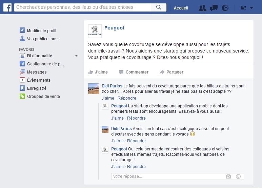Reply to Didi Pariss comment about train tickets

(x=127, y=98)
